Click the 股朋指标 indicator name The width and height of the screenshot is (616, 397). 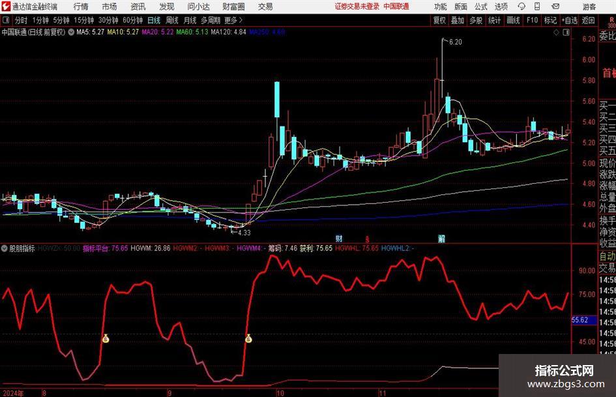[22, 248]
